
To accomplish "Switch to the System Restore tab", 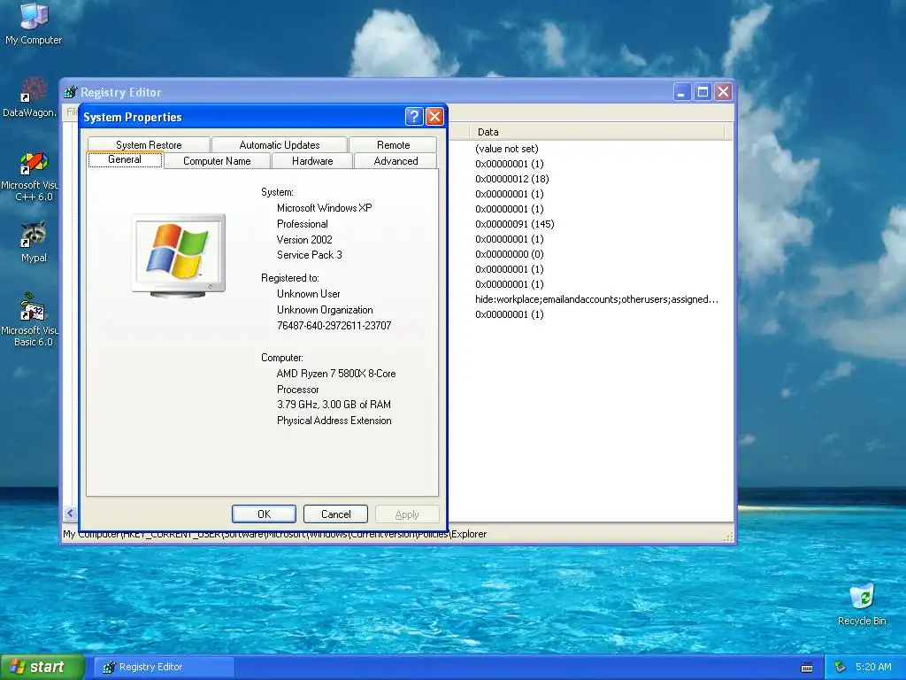I will click(x=149, y=144).
